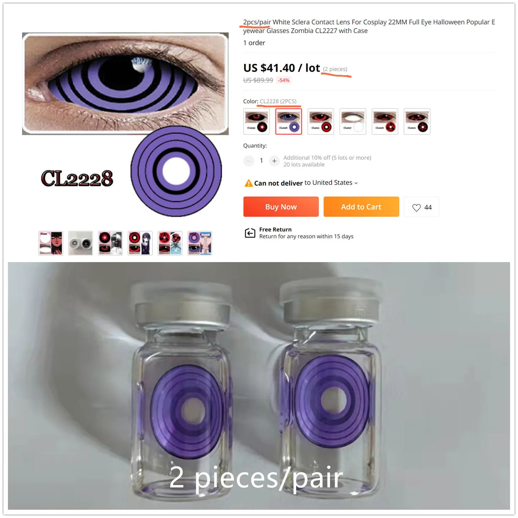Viewport: 518px width, 518px height.
Task: Select the first red-ring lens color swatch
Action: pos(257,121)
